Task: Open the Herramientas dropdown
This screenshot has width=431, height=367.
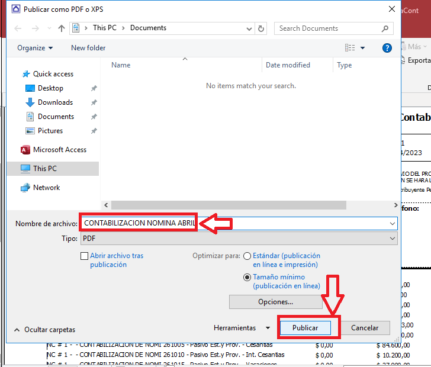Action: tap(242, 328)
